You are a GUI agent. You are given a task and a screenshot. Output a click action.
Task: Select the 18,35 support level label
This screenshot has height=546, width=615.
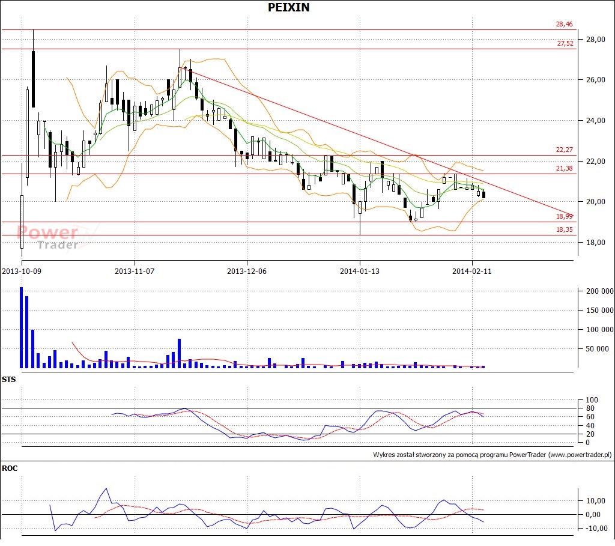coord(564,230)
